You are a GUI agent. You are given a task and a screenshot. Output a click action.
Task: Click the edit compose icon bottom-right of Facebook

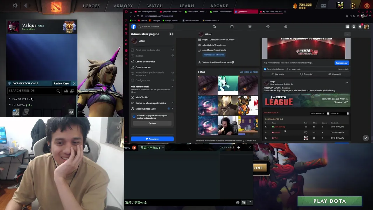(x=366, y=138)
